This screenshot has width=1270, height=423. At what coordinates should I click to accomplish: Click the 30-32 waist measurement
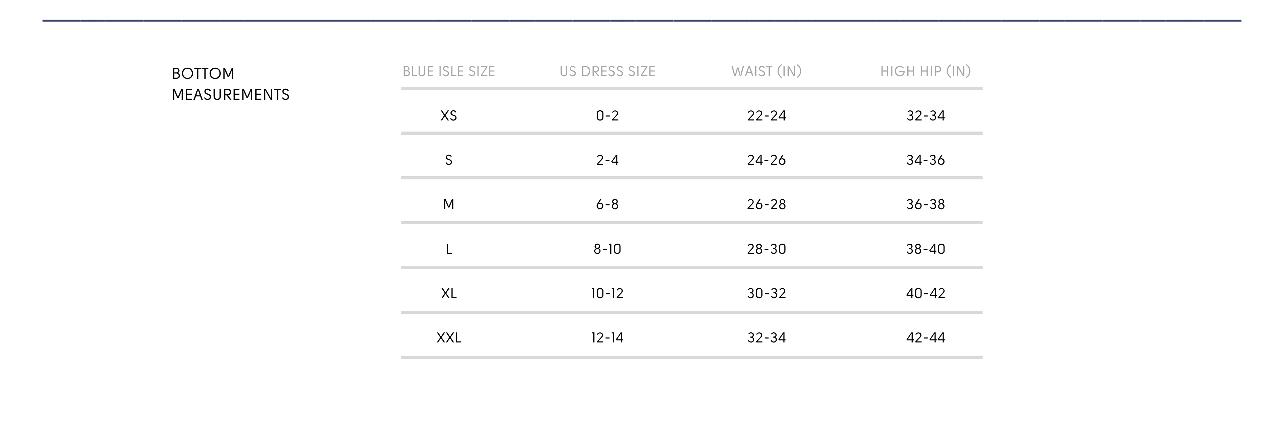tap(766, 293)
